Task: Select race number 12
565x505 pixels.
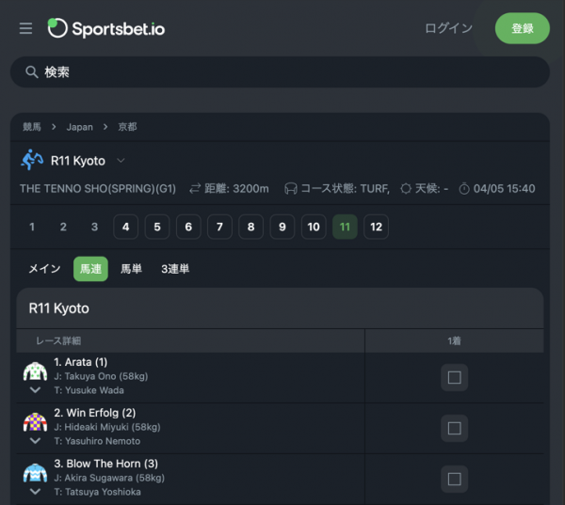Action: [376, 227]
